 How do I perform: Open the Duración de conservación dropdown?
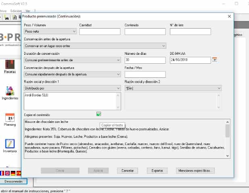click(x=118, y=60)
